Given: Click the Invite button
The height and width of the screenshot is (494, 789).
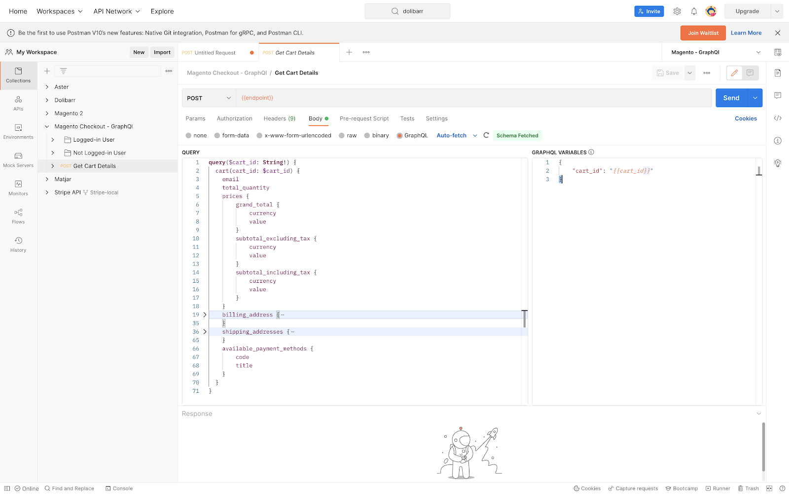Looking at the screenshot, I should coord(649,11).
